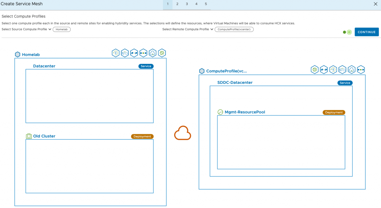
Task: Click the Old Cluster green cluster icon
Action: (29, 136)
